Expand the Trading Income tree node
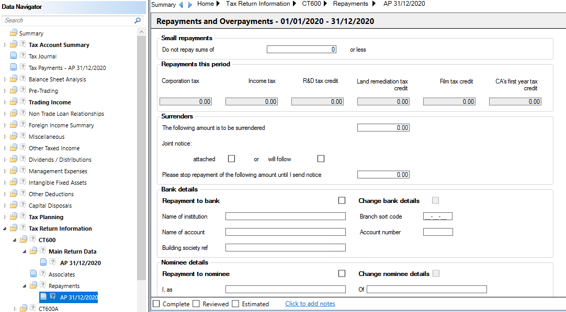The height and width of the screenshot is (312, 566). [x=5, y=103]
